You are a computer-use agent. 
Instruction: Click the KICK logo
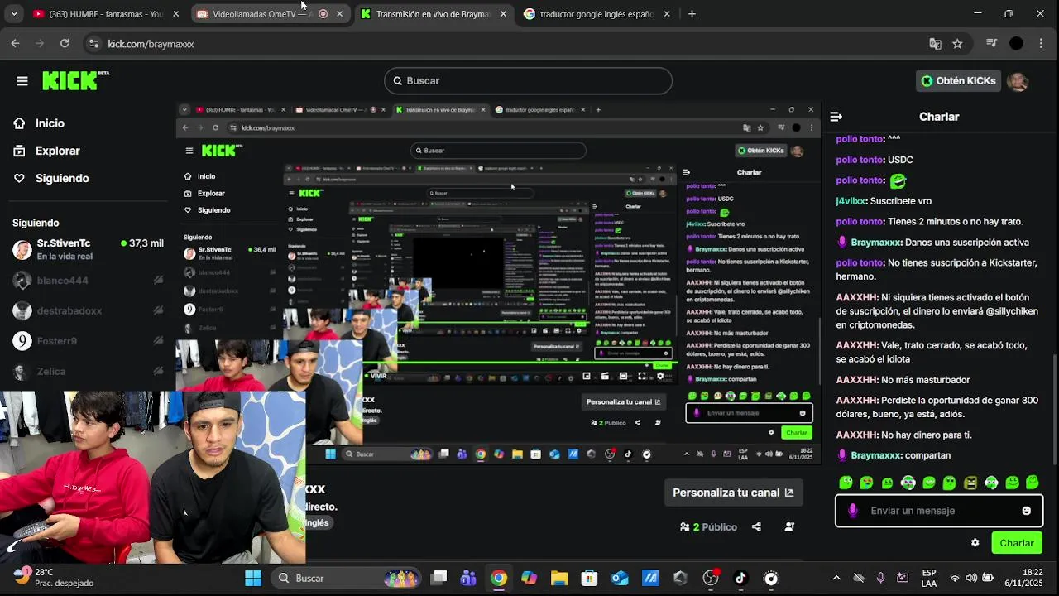point(75,80)
